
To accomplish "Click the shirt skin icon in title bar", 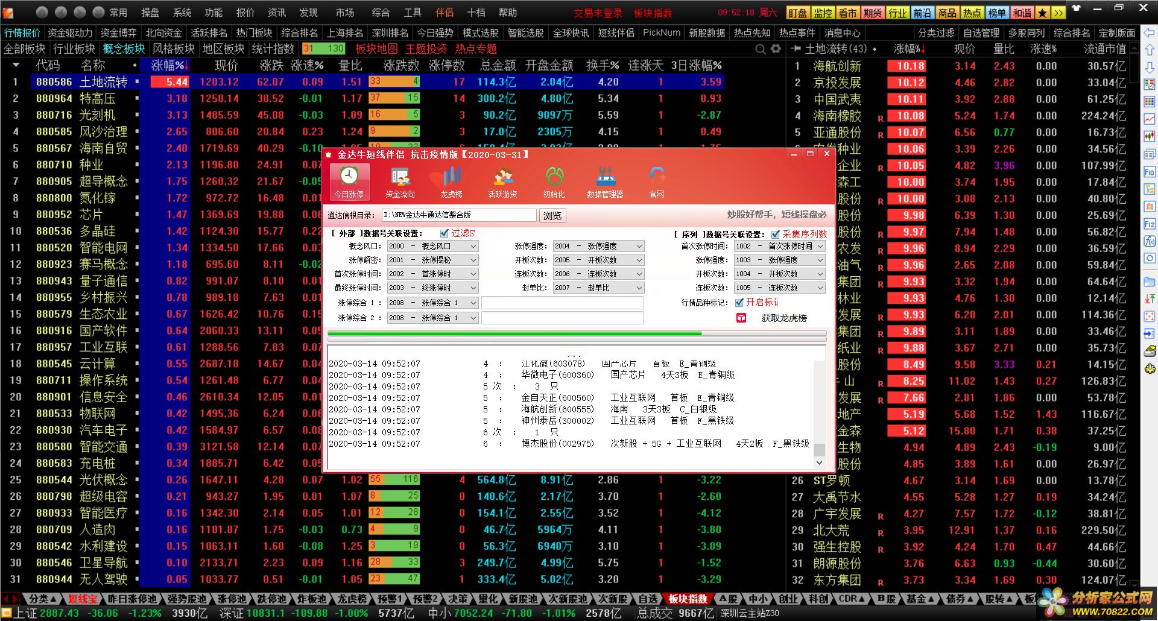I will 1077,8.
